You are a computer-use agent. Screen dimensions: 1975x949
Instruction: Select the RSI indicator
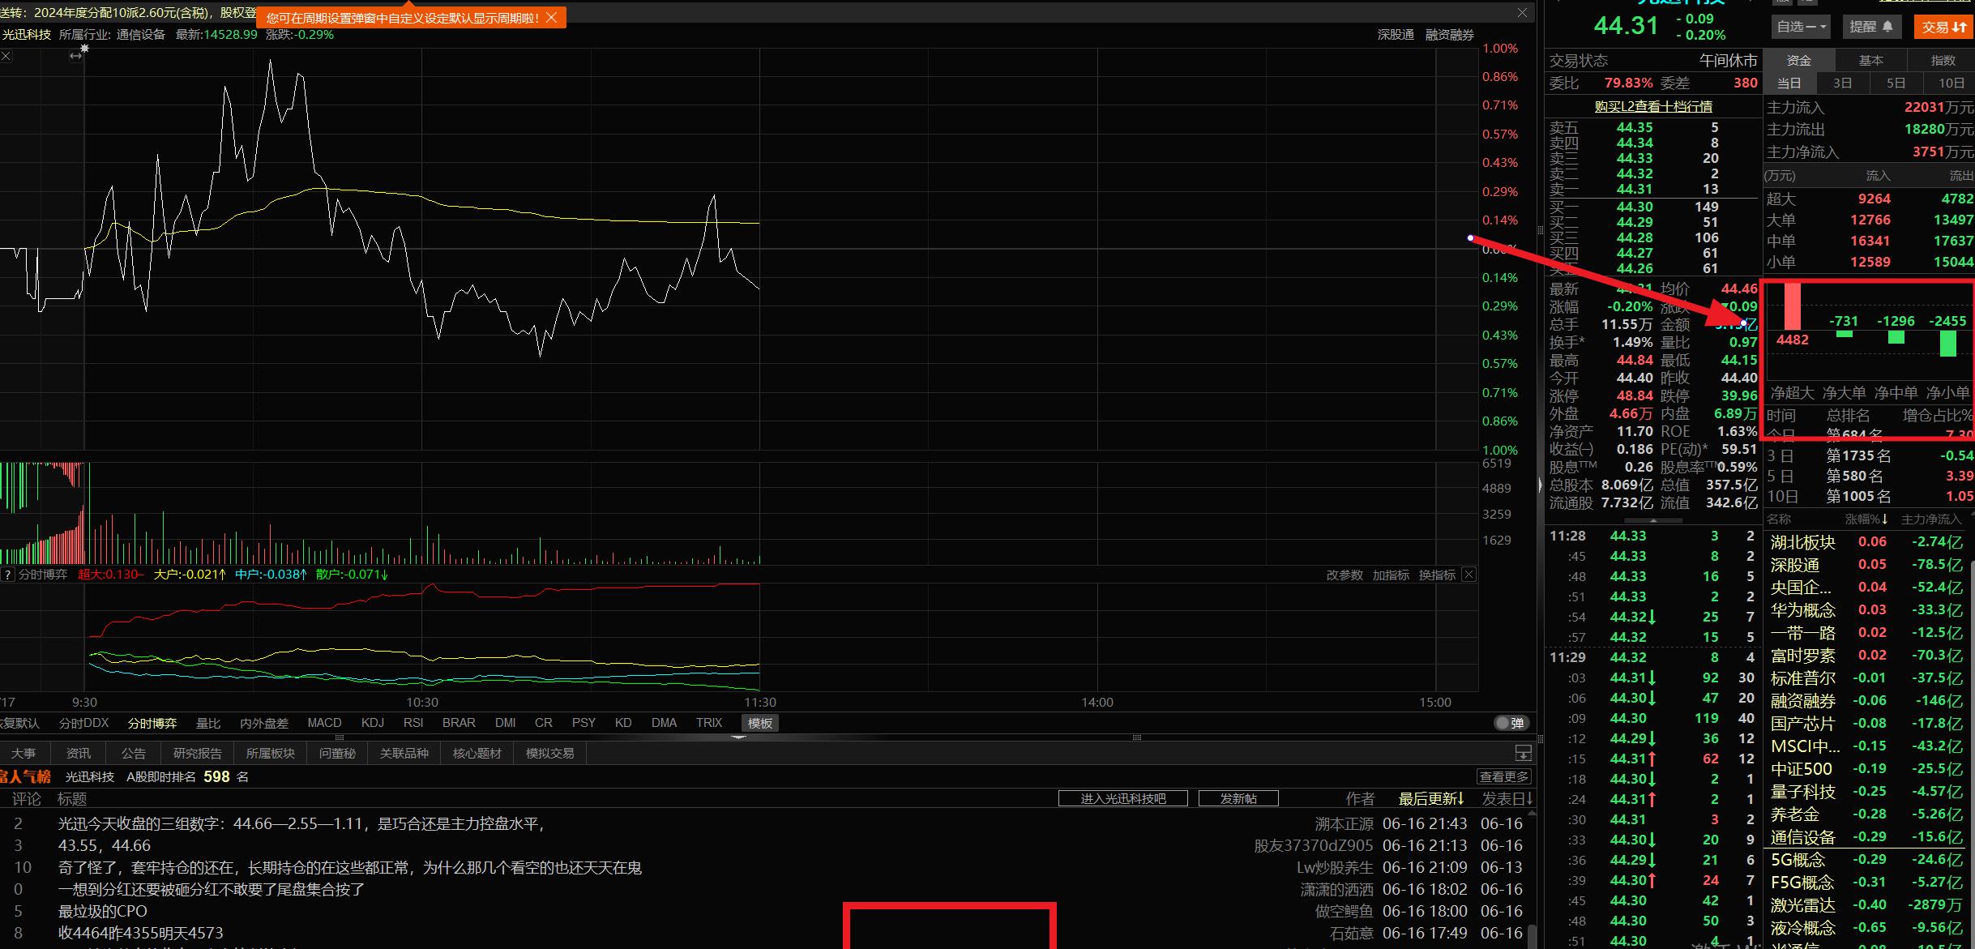pyautogui.click(x=413, y=723)
